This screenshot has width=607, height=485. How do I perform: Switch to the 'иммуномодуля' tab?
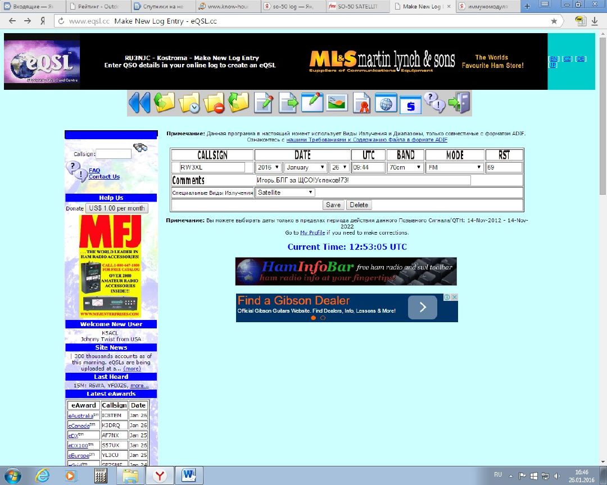(488, 6)
